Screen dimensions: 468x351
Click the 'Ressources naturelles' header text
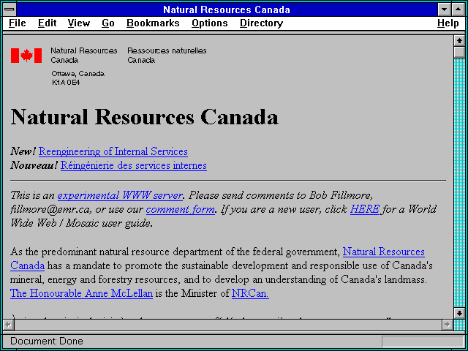pyautogui.click(x=167, y=50)
